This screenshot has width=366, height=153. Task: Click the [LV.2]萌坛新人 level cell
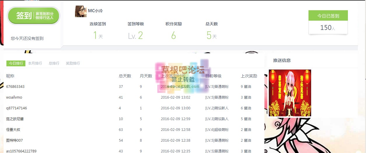217,108
